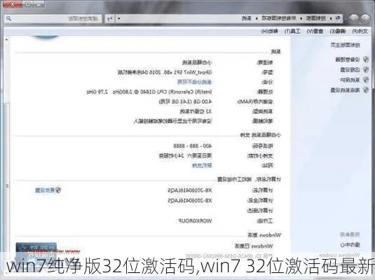Image resolution: width=375 pixels, height=280 pixels.
Task: Click the 4.00 GB installed memory value
Action: pyautogui.click(x=185, y=101)
